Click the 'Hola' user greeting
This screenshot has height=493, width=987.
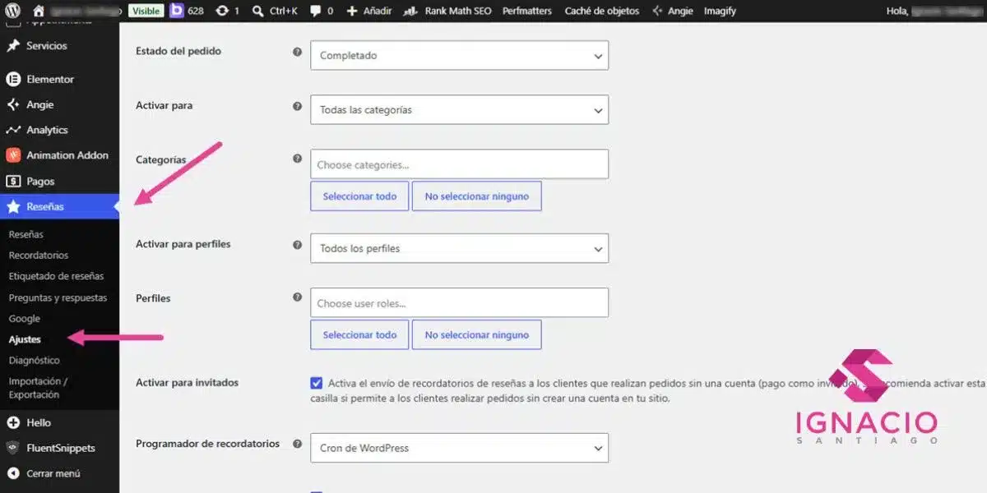coord(934,11)
